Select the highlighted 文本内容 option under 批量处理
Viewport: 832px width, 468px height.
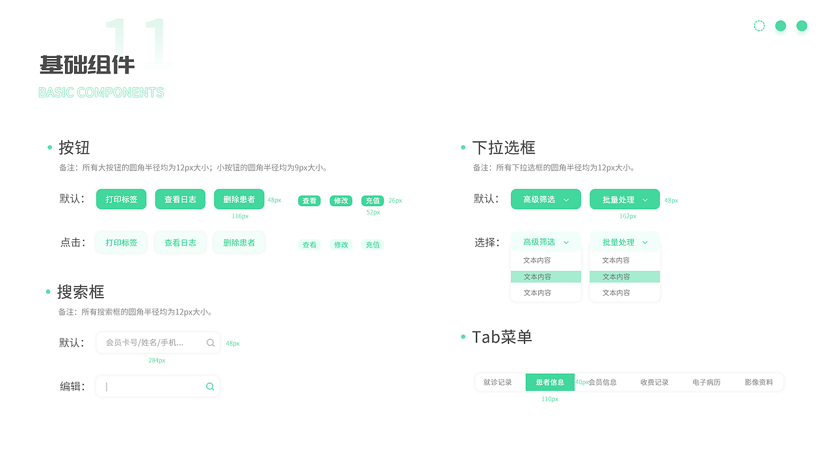tap(625, 277)
